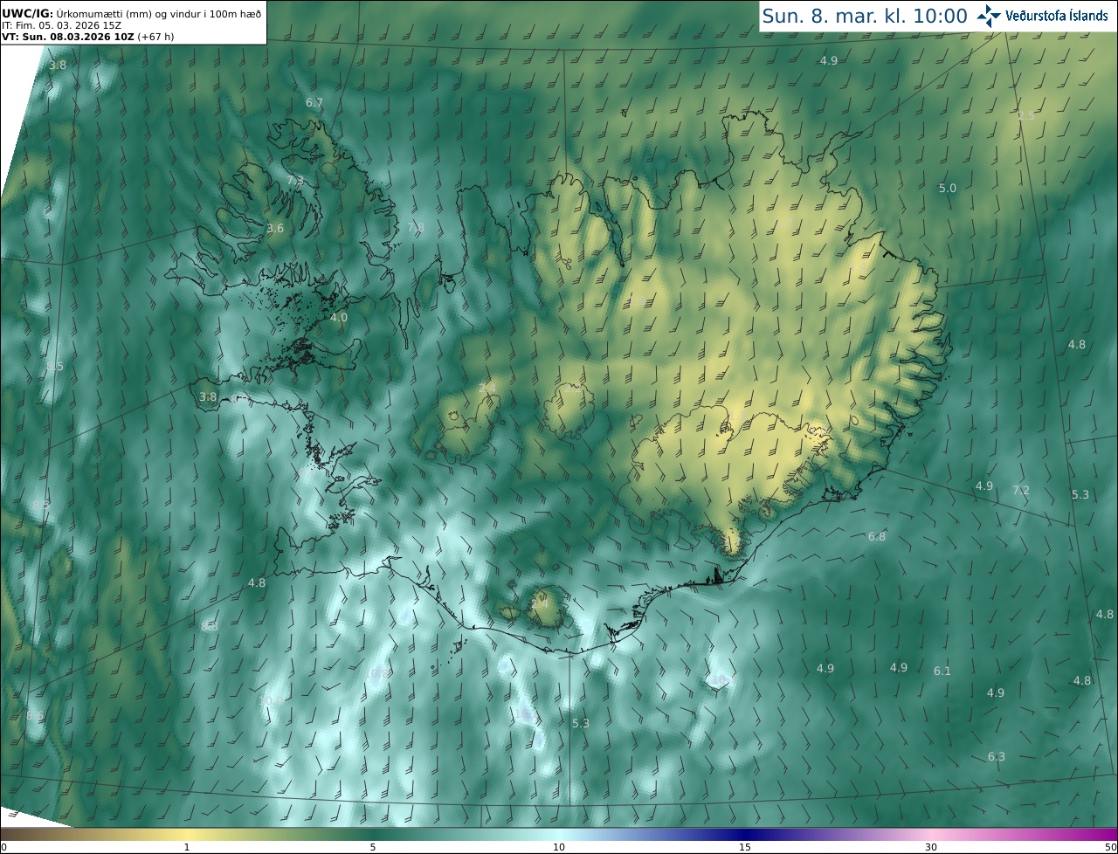The image size is (1118, 854).
Task: Select the '10' tick label on the color scale
Action: (559, 847)
